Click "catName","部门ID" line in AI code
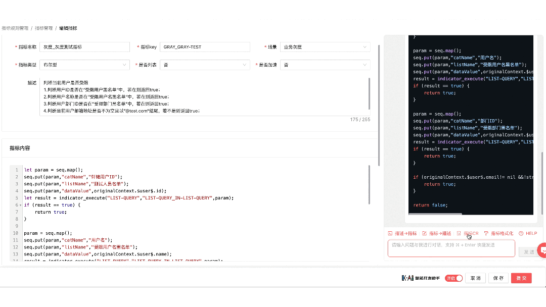 458,121
